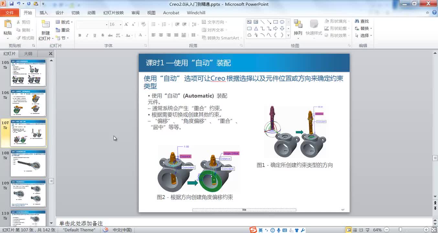Switch to the 设计 (Design) tab
Viewport: 438px width, 233px height.
[60, 13]
